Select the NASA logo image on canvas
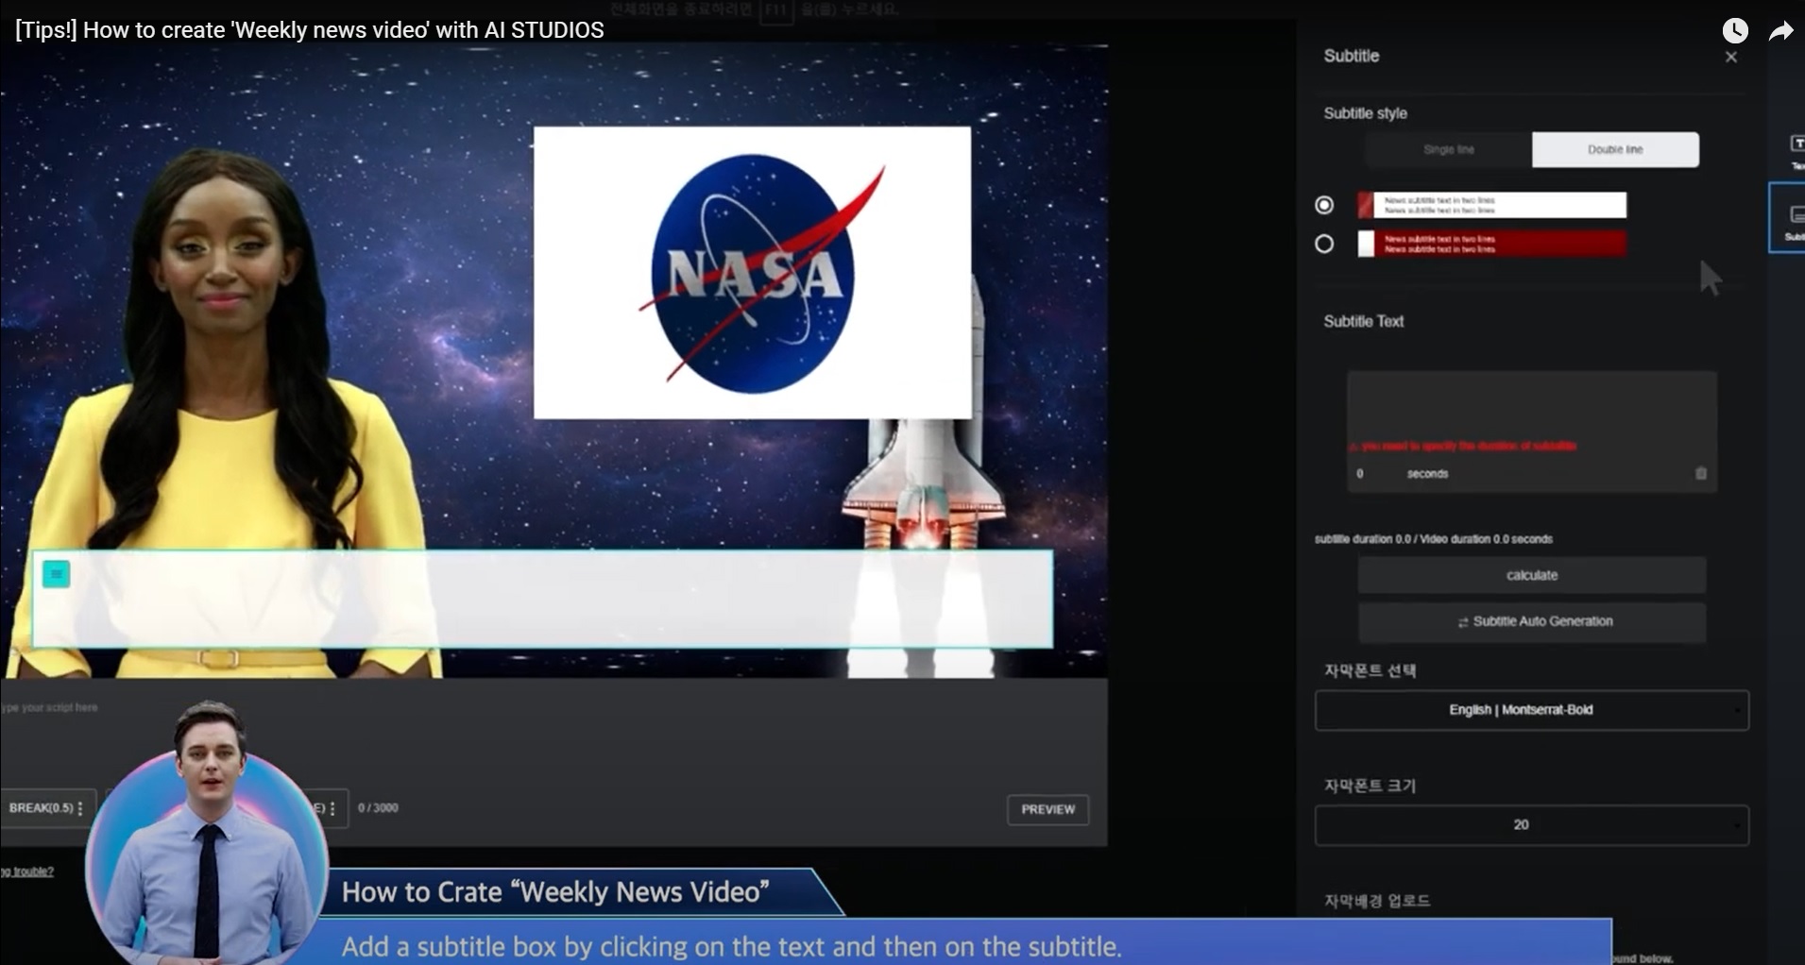This screenshot has height=965, width=1805. [753, 273]
